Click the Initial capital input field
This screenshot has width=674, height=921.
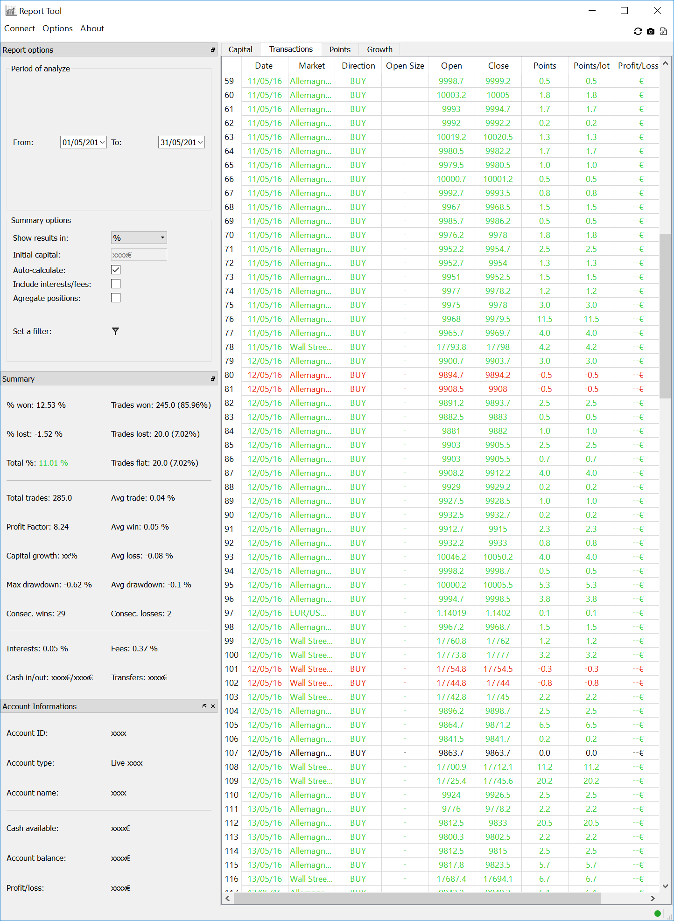coord(139,255)
